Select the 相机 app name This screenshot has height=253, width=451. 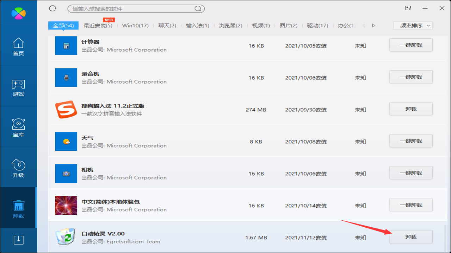[87, 170]
